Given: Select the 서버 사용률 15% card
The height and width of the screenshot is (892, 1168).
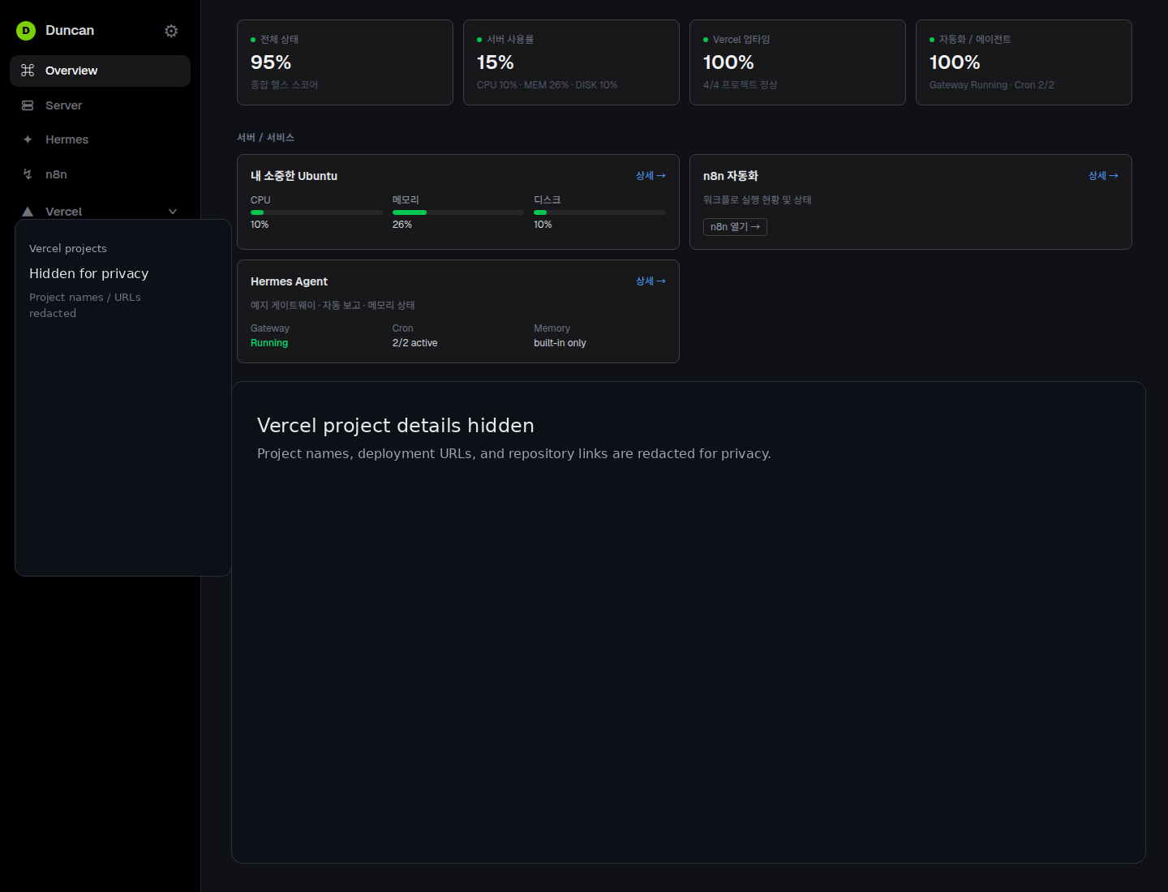Looking at the screenshot, I should 571,62.
